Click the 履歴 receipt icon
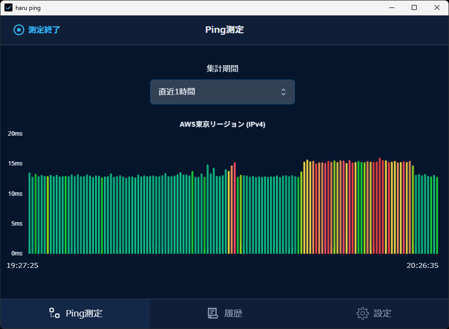 (213, 313)
